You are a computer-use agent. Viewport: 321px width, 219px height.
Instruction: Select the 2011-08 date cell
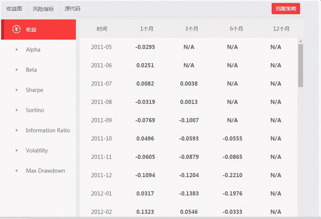click(x=102, y=102)
